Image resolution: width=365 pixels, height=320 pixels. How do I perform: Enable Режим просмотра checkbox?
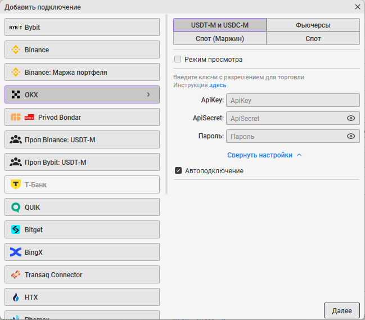click(178, 59)
